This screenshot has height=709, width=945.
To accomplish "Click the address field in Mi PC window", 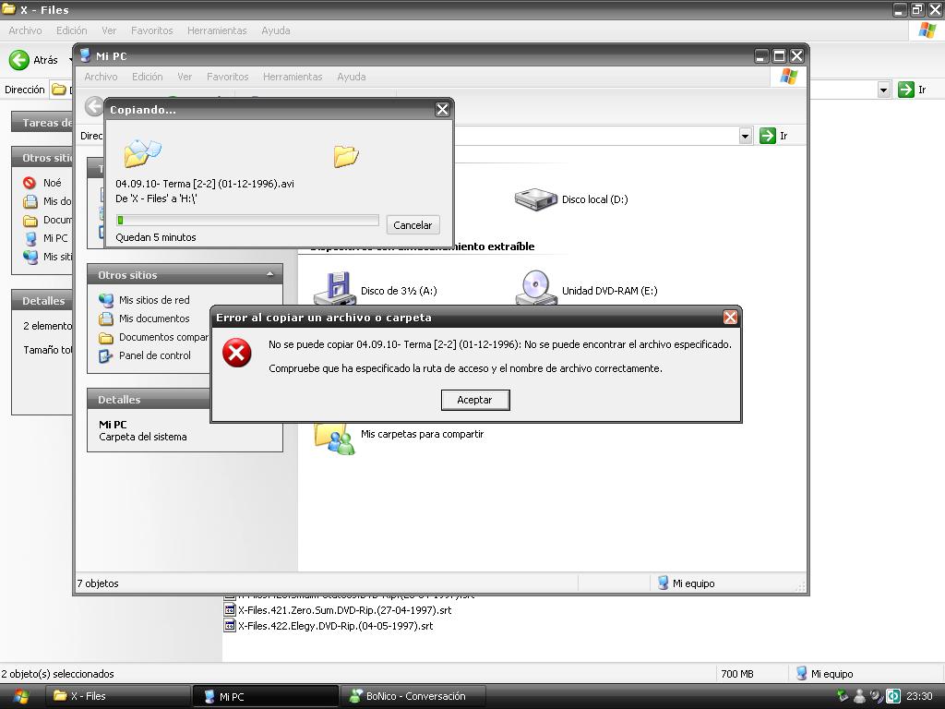I will point(597,137).
